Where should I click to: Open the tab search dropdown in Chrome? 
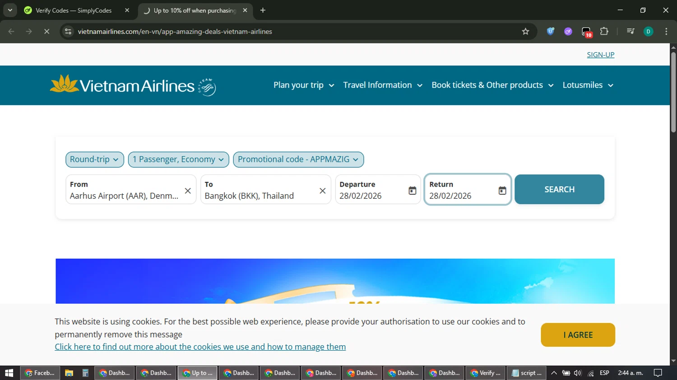click(10, 10)
